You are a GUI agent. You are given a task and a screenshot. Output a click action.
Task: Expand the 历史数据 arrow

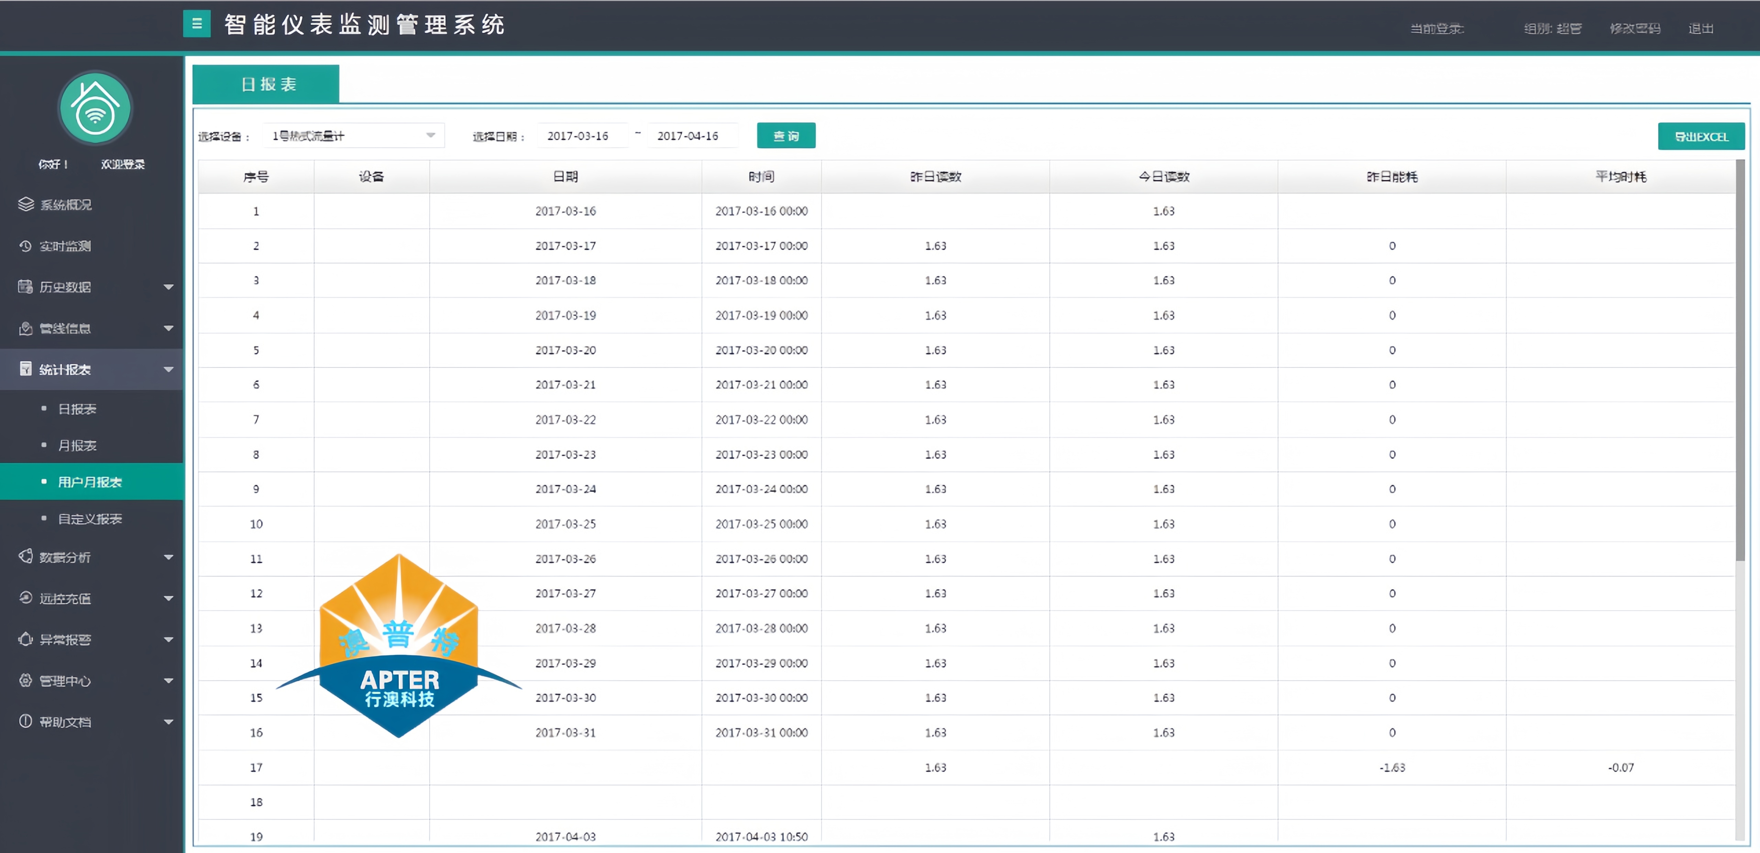(x=168, y=287)
